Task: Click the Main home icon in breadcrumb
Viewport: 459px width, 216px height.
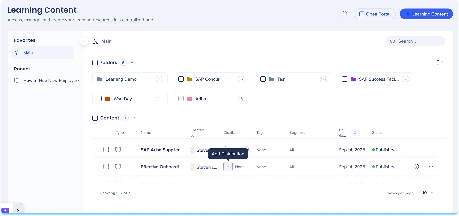Action: (96, 41)
